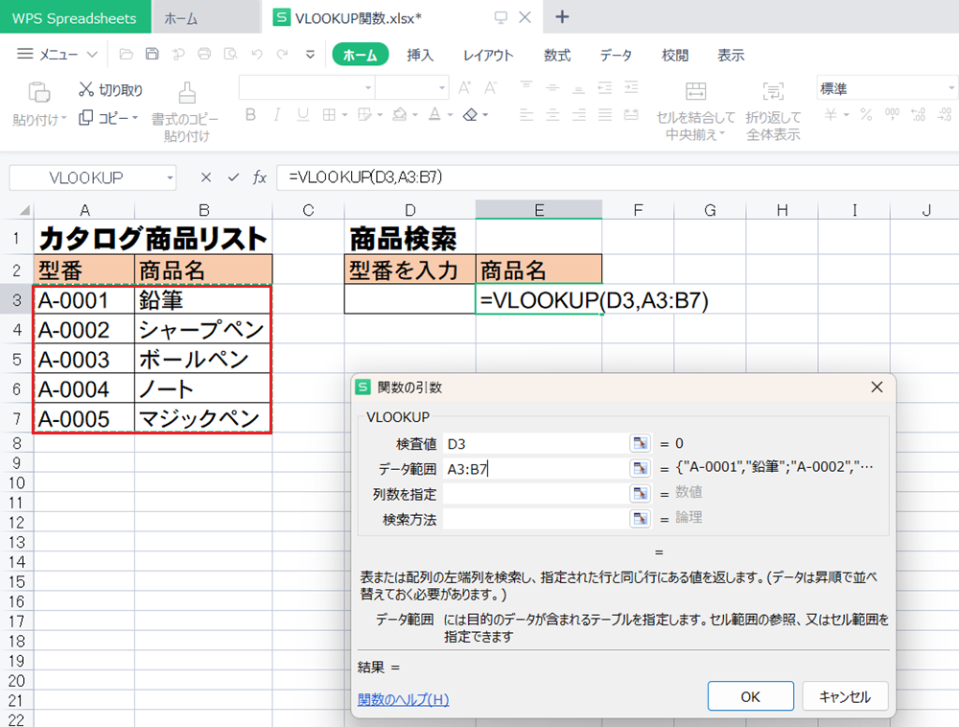Click セルを結合して中央揃え merge icon

tap(695, 92)
